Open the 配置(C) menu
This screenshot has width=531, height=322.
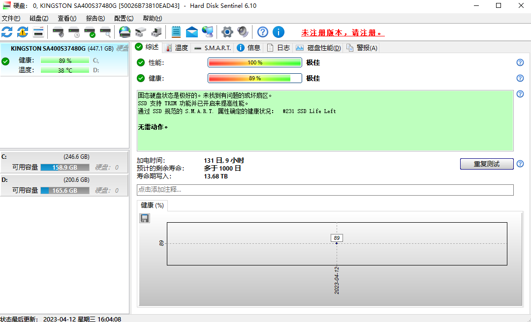[123, 18]
